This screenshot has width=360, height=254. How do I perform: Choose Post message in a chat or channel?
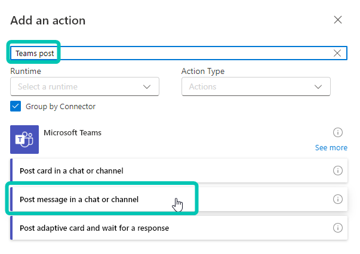[179, 199]
